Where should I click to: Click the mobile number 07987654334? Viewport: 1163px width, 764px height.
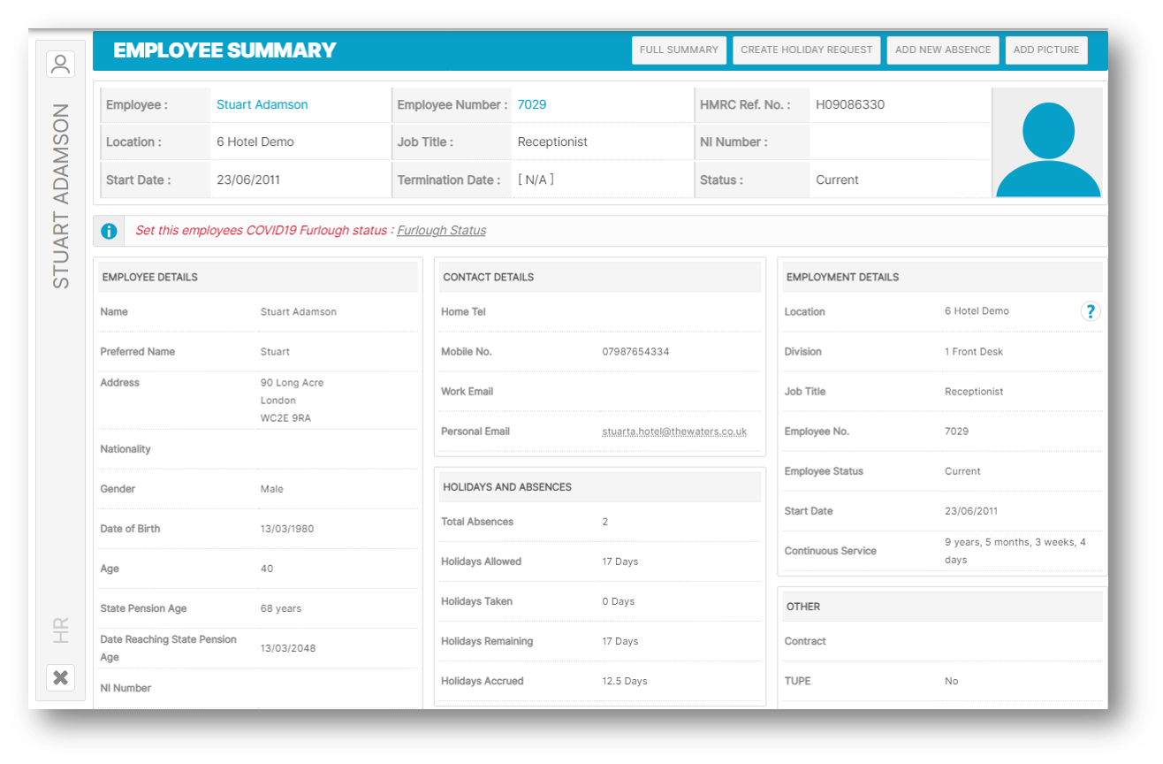635,352
